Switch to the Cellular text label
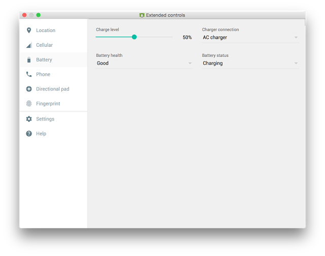 (44, 45)
